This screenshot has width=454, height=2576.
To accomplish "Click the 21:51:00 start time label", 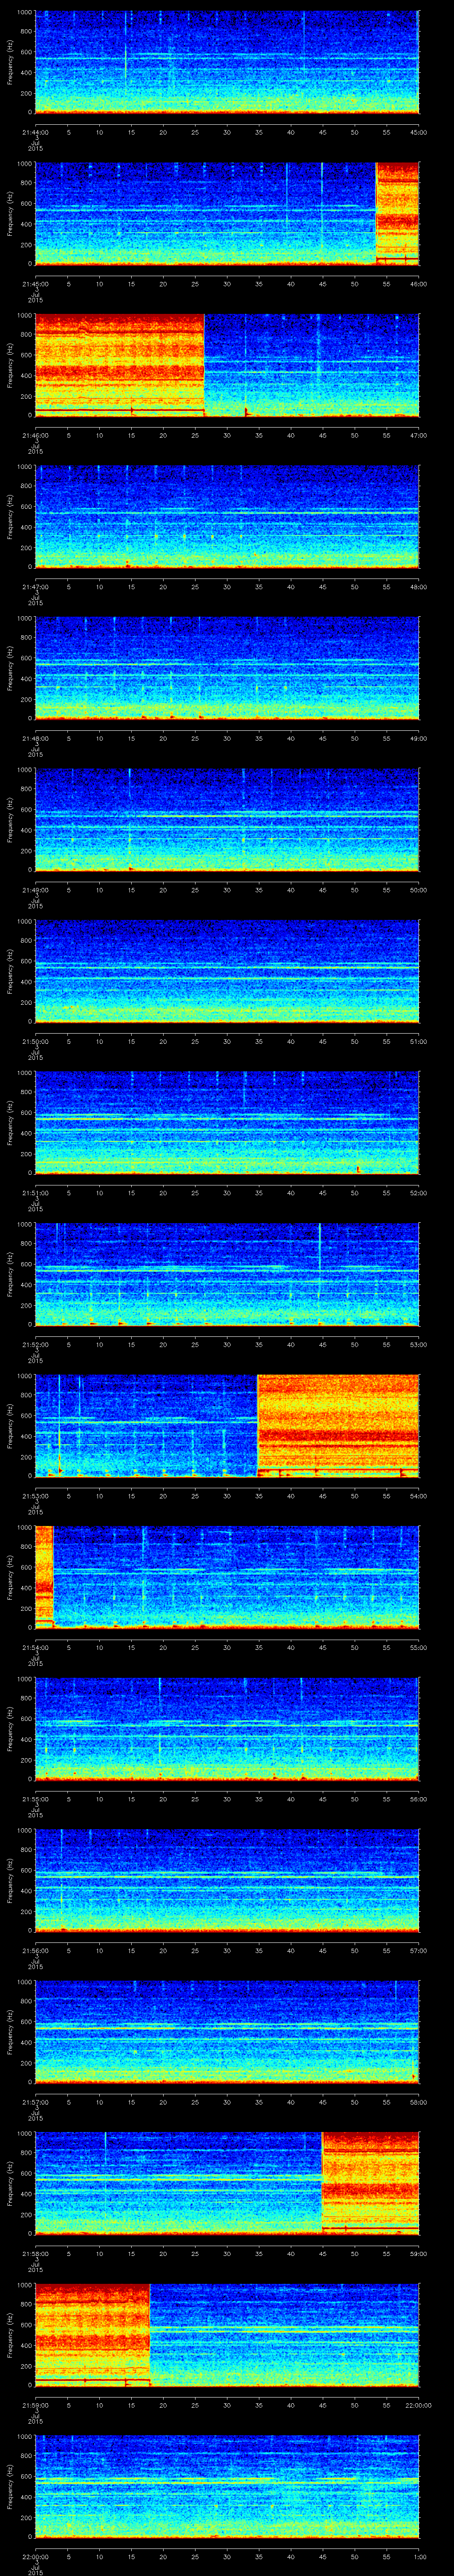I will click(x=35, y=1192).
